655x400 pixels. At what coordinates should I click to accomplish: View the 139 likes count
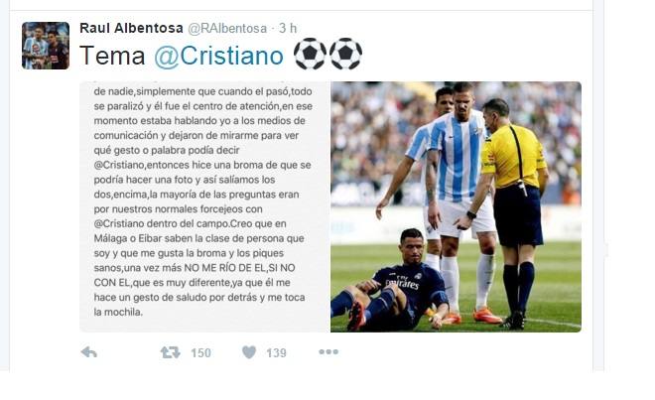coord(277,353)
